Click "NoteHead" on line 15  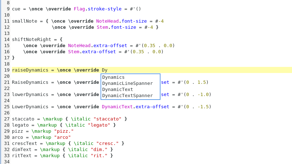click(x=79, y=46)
